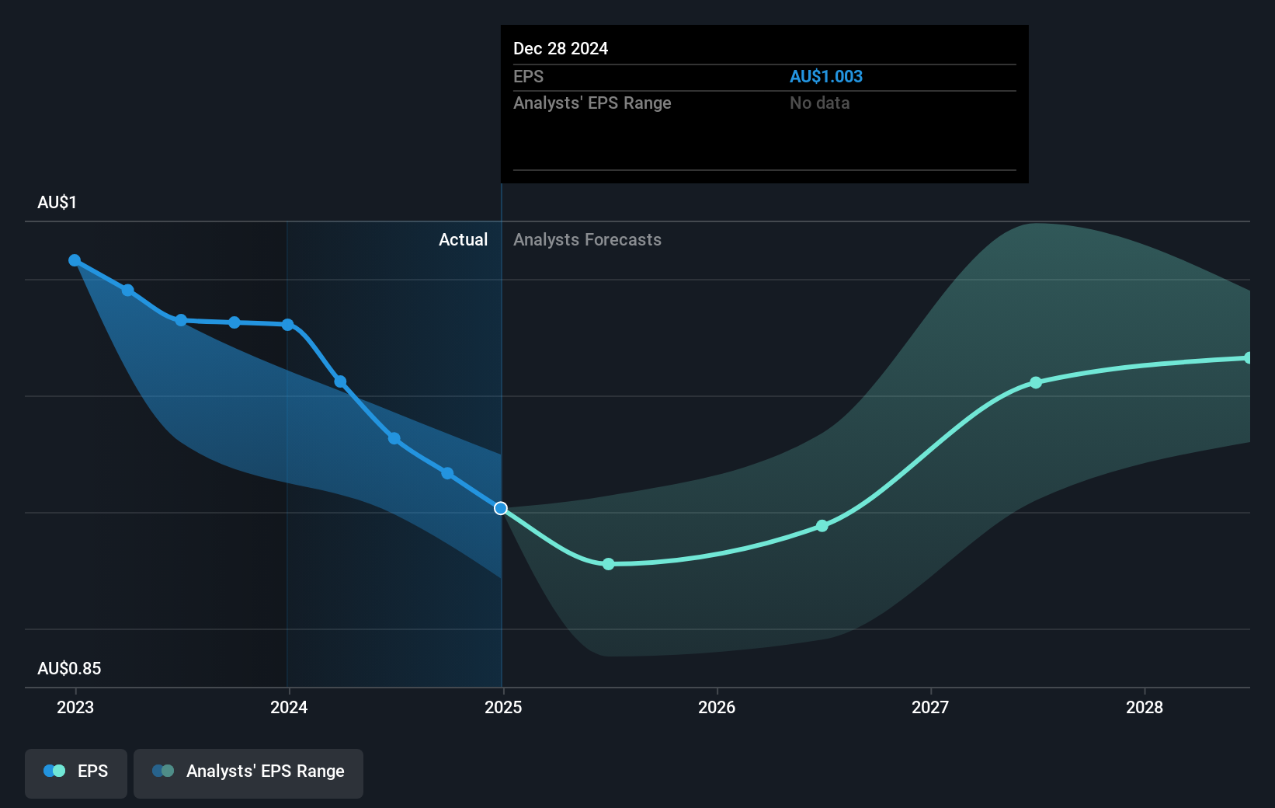This screenshot has width=1275, height=808.
Task: Select the early-2024 EPS point after the drop
Action: [340, 381]
